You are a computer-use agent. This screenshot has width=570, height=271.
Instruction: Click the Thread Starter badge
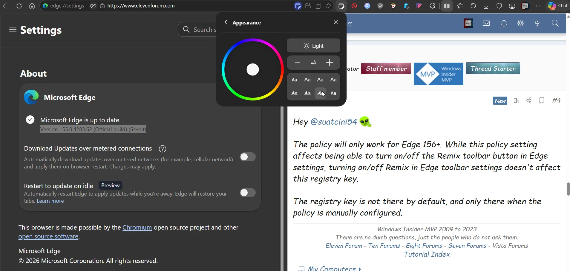[493, 68]
